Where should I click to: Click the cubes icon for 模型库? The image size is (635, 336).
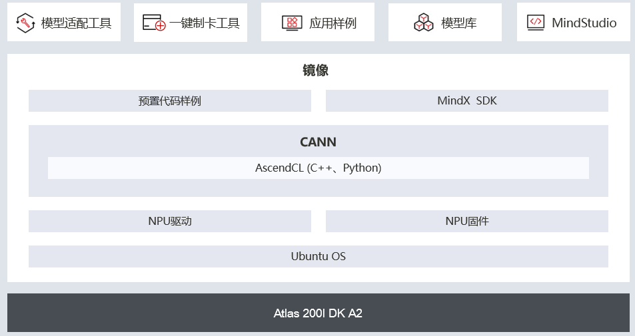(x=424, y=22)
